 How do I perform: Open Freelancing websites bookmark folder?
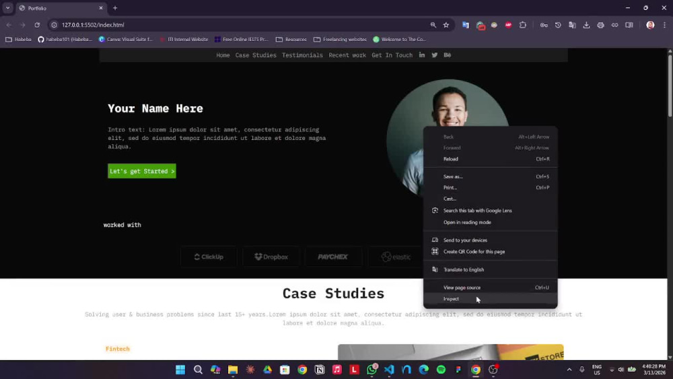click(340, 39)
